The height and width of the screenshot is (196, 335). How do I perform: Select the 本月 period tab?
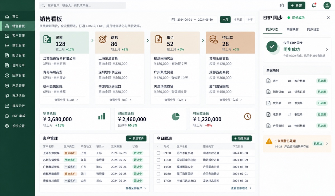pos(225,20)
